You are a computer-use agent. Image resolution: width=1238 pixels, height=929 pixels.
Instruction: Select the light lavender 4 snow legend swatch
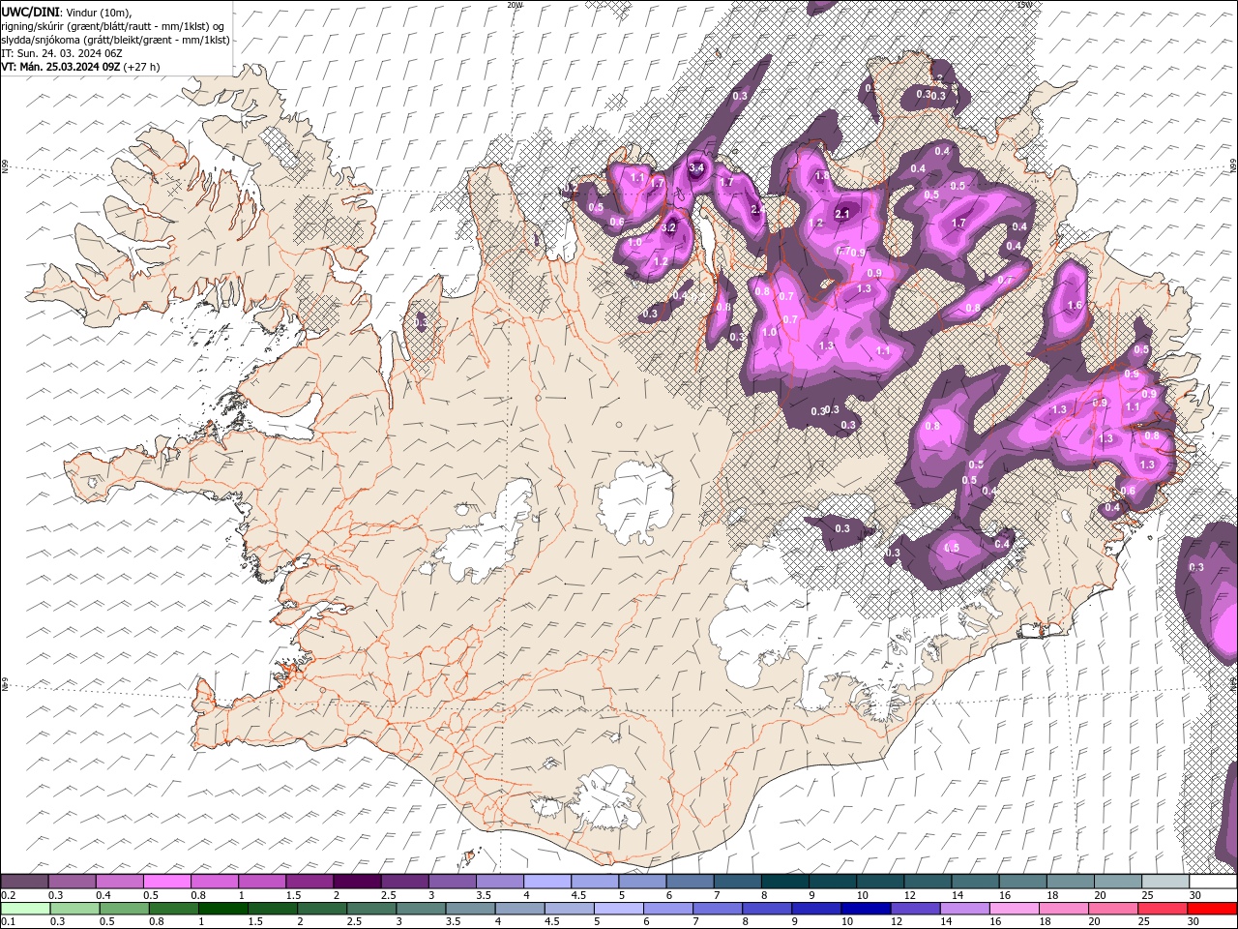pos(546,882)
